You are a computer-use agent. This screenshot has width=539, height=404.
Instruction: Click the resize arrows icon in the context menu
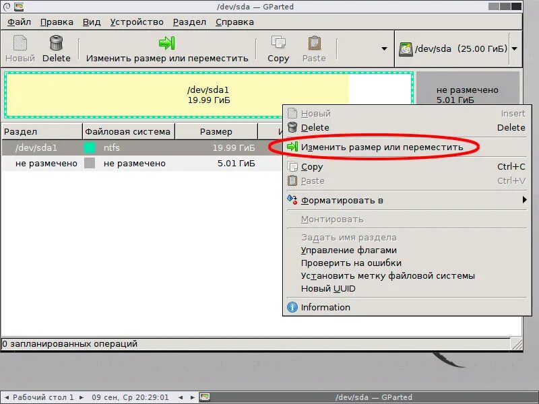293,145
